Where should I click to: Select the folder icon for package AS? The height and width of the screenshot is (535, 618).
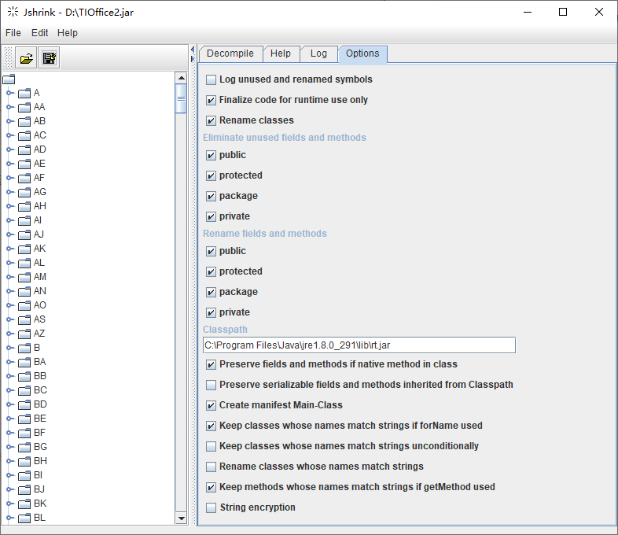pyautogui.click(x=24, y=319)
